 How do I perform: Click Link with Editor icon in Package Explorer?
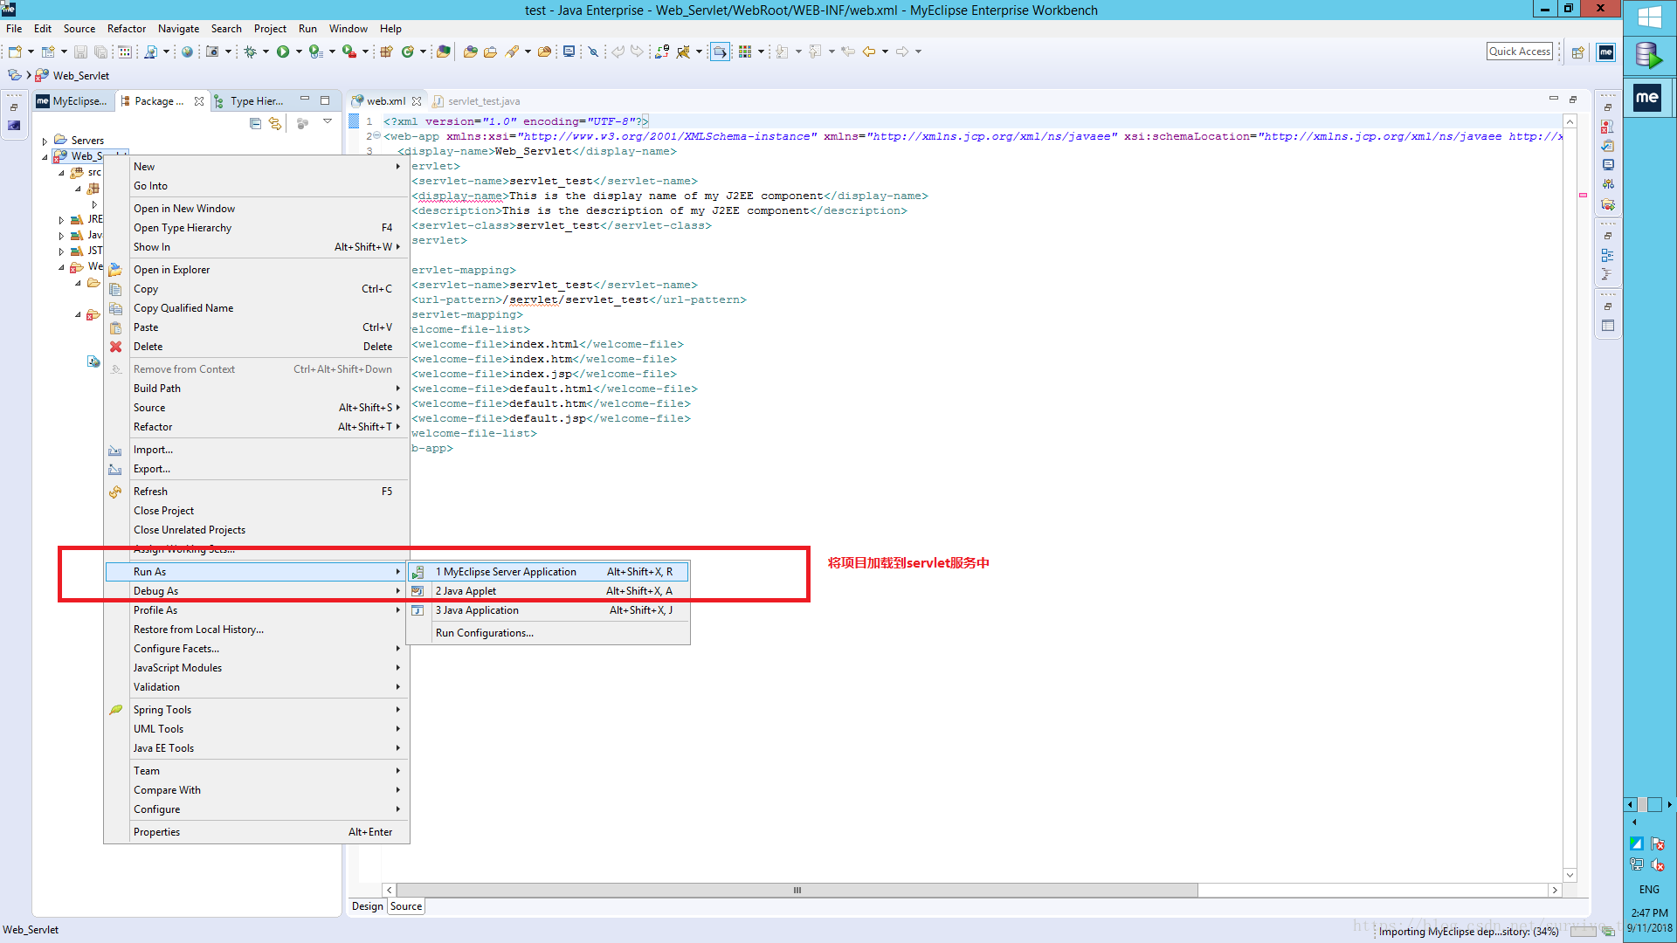pos(275,124)
